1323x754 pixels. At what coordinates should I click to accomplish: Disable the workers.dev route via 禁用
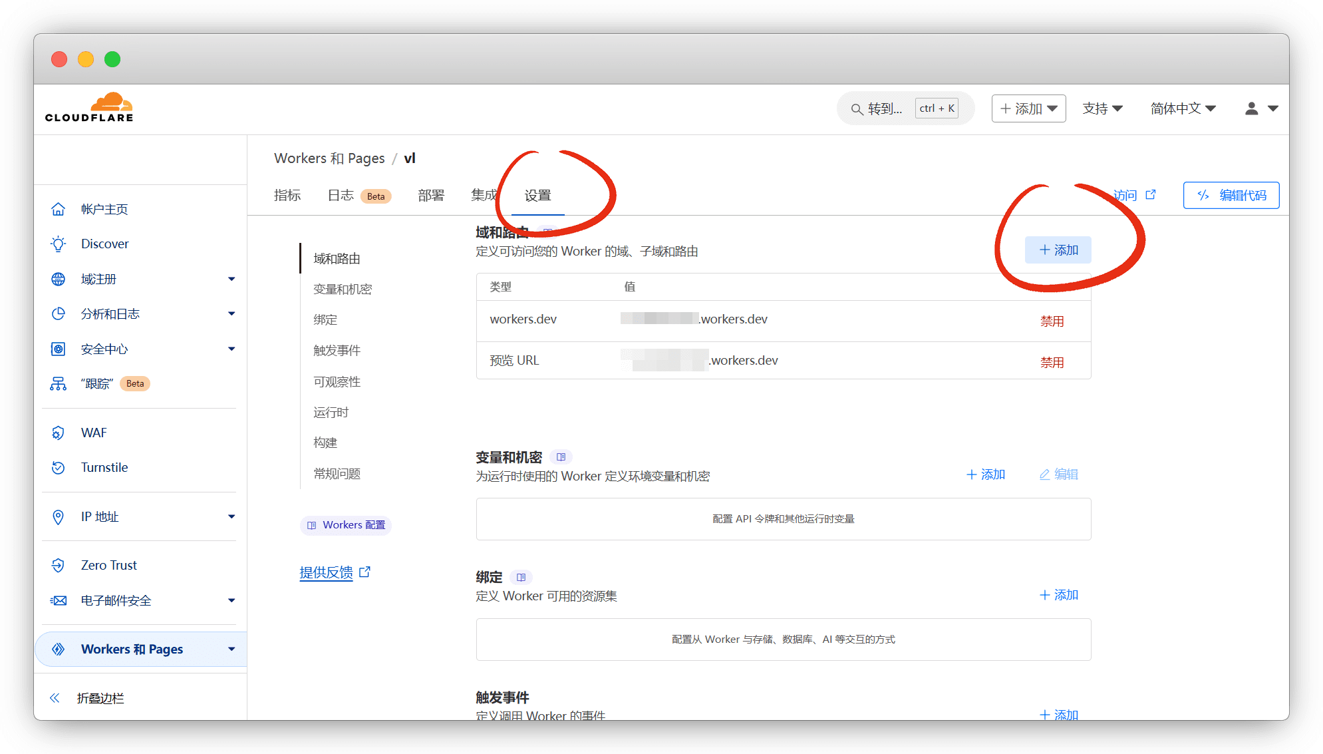1052,321
